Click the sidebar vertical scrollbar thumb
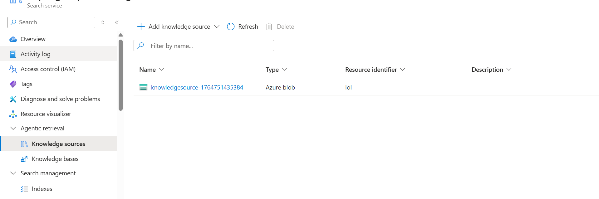This screenshot has height=199, width=599. (x=121, y=75)
